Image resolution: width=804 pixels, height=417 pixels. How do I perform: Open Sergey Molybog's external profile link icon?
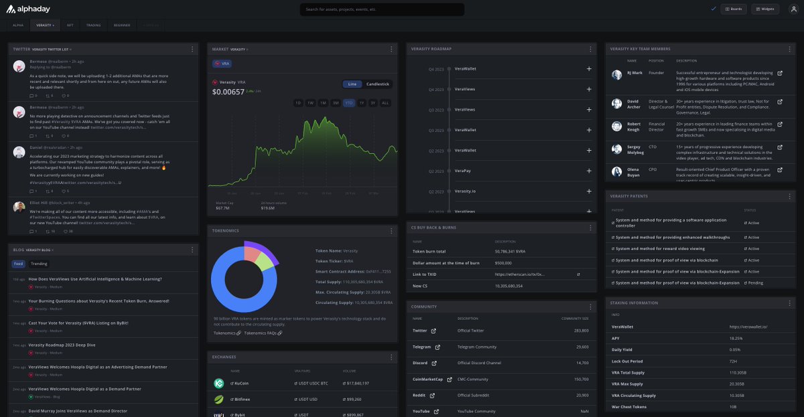779,147
